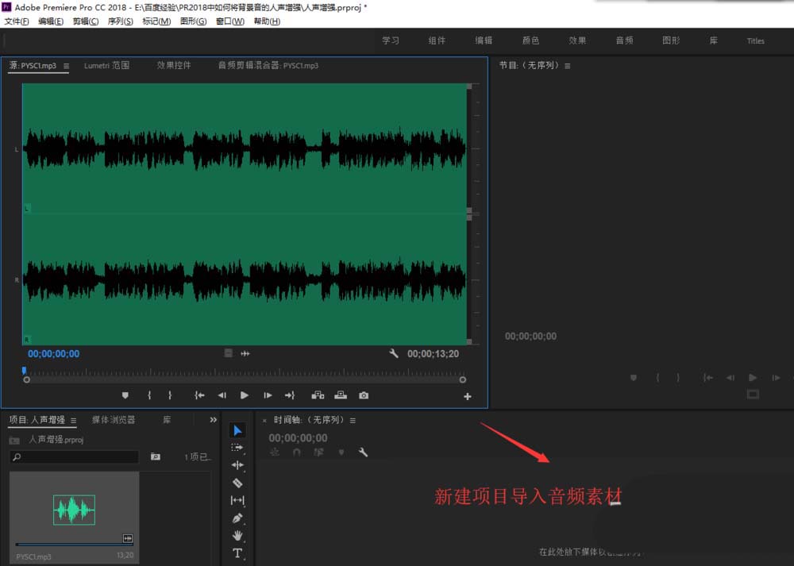The height and width of the screenshot is (566, 794).
Task: Select the Ripple Edit tool
Action: [x=237, y=464]
